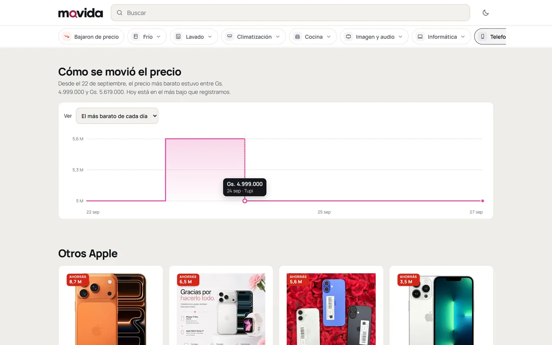
Task: Expand the Lavado category chevron
Action: 210,36
